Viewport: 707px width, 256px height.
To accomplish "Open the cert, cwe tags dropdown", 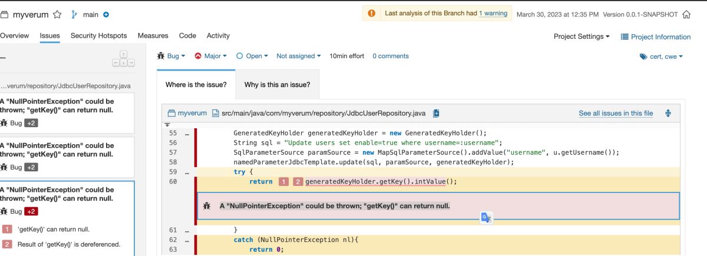I will [x=661, y=56].
